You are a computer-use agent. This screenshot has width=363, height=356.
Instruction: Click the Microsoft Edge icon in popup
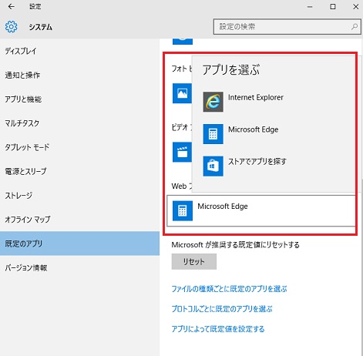(x=213, y=134)
